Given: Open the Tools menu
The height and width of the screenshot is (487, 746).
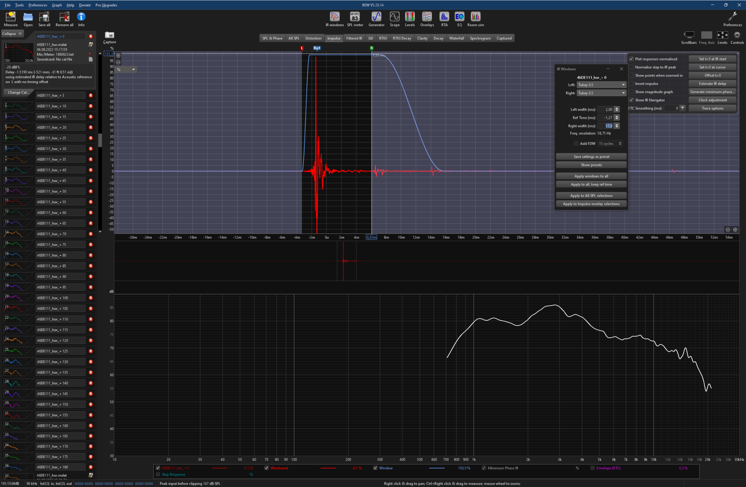Looking at the screenshot, I should tap(19, 5).
